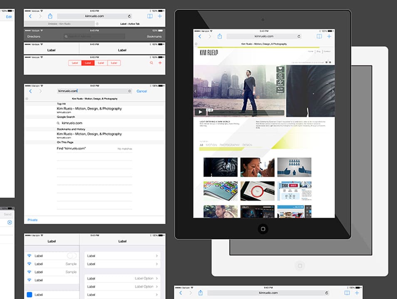Click the Vimeo icon on the video overlay
Screen dimensions: 397x299
tap(280, 75)
